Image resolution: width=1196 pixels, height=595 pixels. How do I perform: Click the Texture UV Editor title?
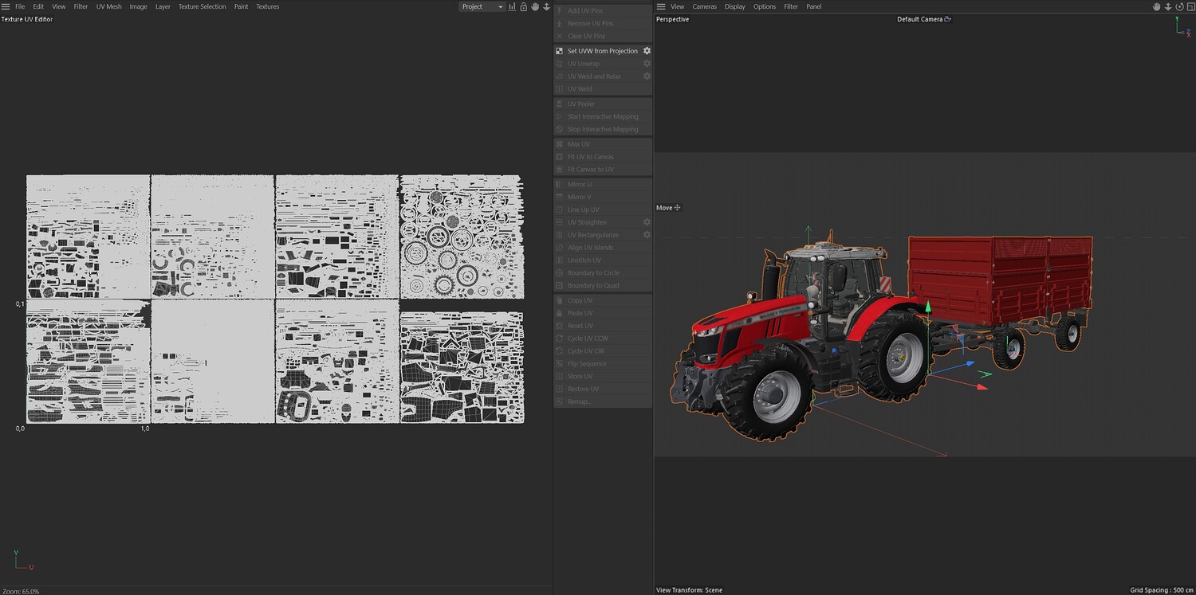[27, 19]
